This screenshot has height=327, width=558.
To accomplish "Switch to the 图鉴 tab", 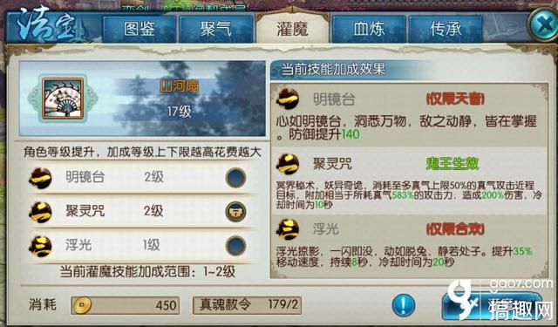I will [139, 29].
